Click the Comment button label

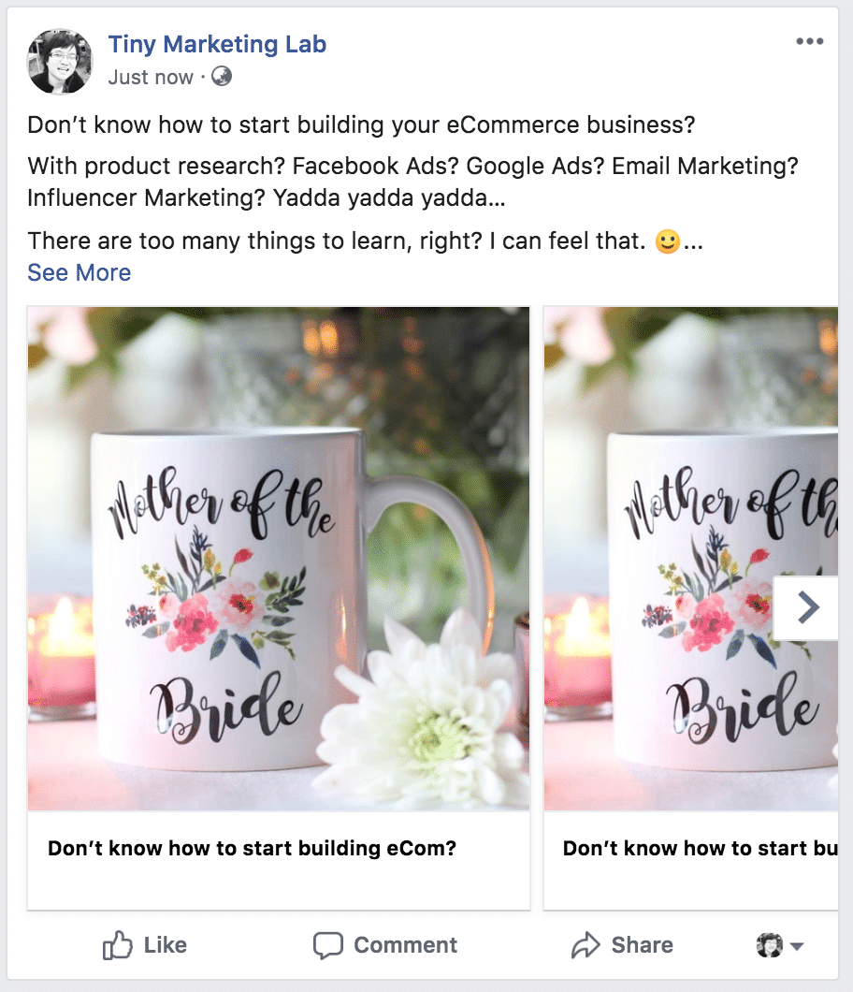[405, 945]
